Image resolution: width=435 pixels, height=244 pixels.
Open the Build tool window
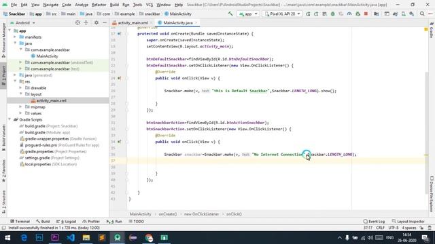coord(43,222)
